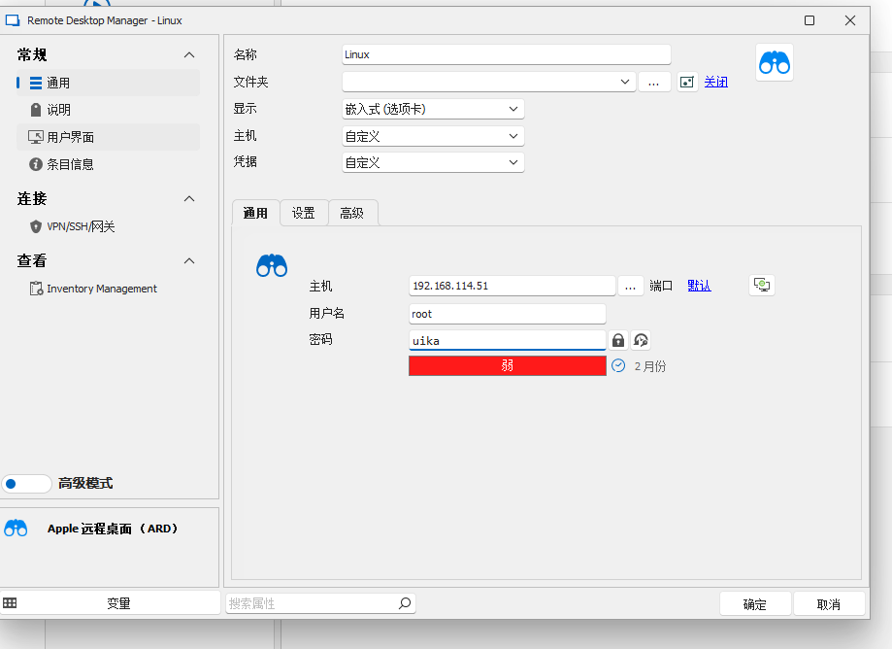Screen dimensions: 892x649
Task: Open the password generator icon next to the lock
Action: pyautogui.click(x=641, y=340)
